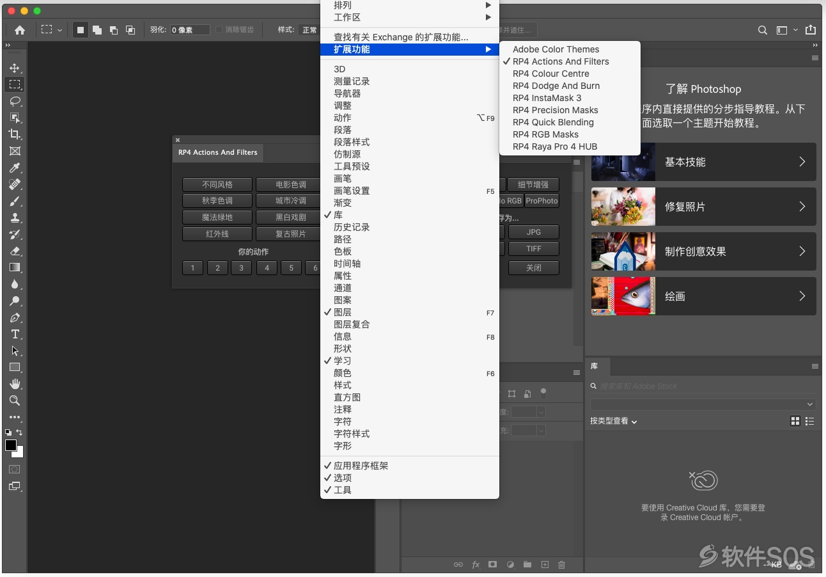826x577 pixels.
Task: Choose Add to selection mode button
Action: [x=97, y=29]
